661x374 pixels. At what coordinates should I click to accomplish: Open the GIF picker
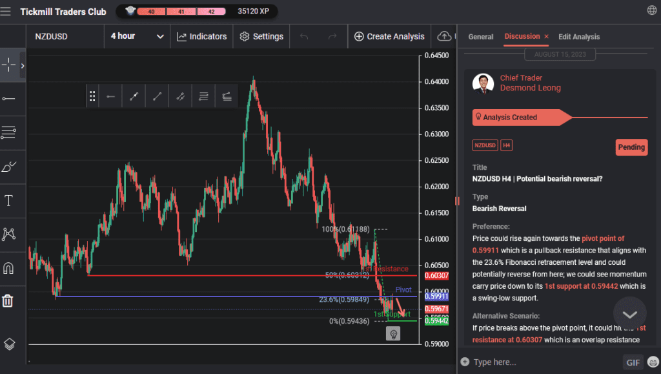click(x=633, y=362)
